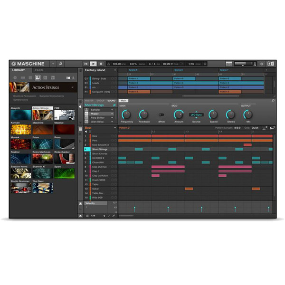Viewport: 285px width, 285px height.
Task: Clear the Action Strings product filter
Action: 73,87
